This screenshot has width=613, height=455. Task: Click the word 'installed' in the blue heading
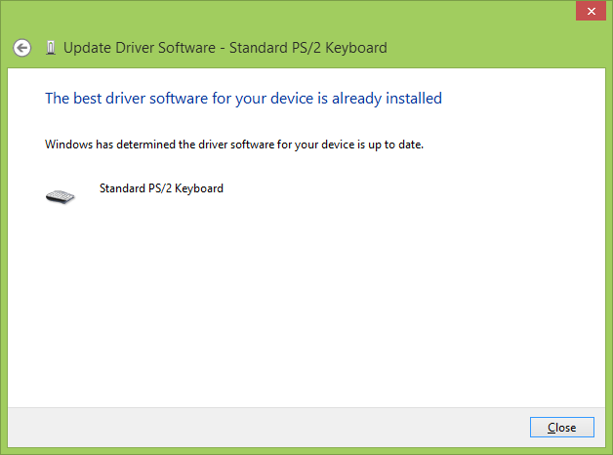click(x=412, y=98)
